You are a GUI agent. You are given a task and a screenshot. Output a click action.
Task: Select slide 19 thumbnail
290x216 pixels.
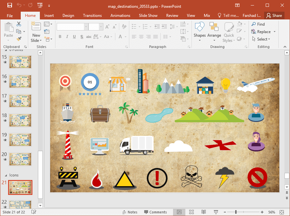(x=20, y=139)
